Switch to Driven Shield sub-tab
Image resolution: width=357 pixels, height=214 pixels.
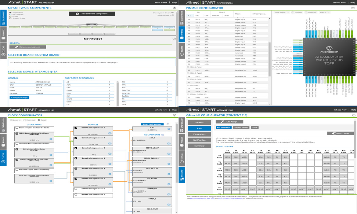click(x=241, y=127)
